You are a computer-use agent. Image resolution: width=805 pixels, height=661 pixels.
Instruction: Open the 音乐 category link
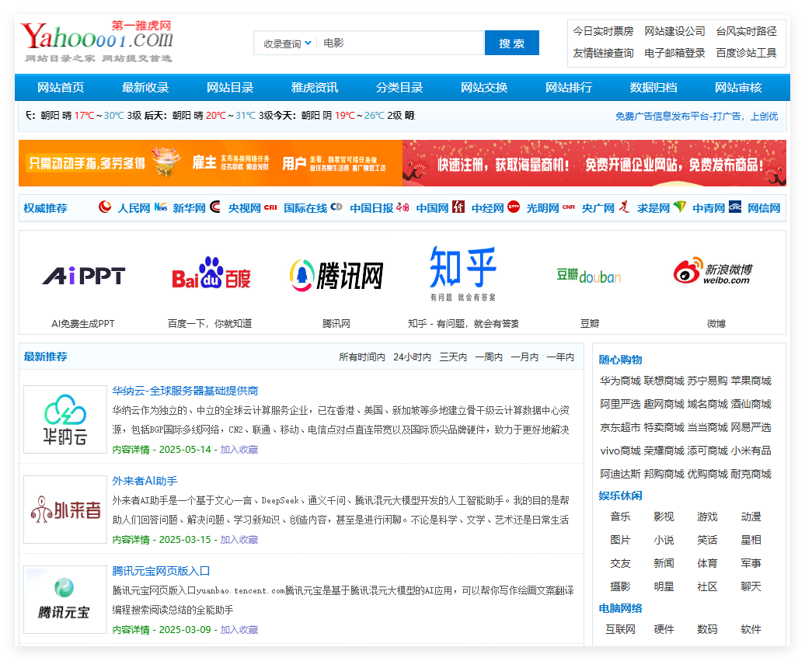coord(620,517)
